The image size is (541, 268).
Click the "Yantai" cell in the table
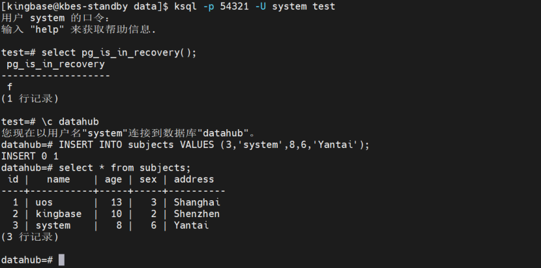[x=191, y=225]
